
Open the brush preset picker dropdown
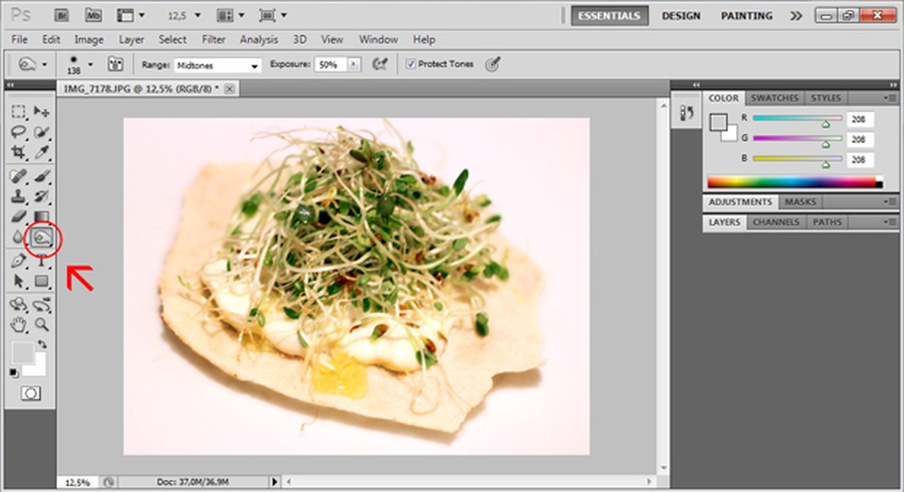pyautogui.click(x=90, y=64)
